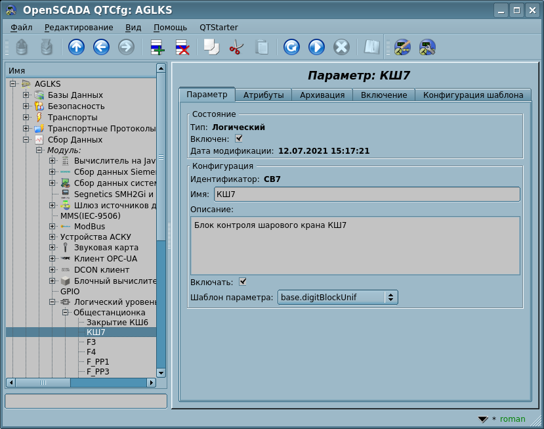Click the tree panel vertical scrollbar

click(x=161, y=263)
